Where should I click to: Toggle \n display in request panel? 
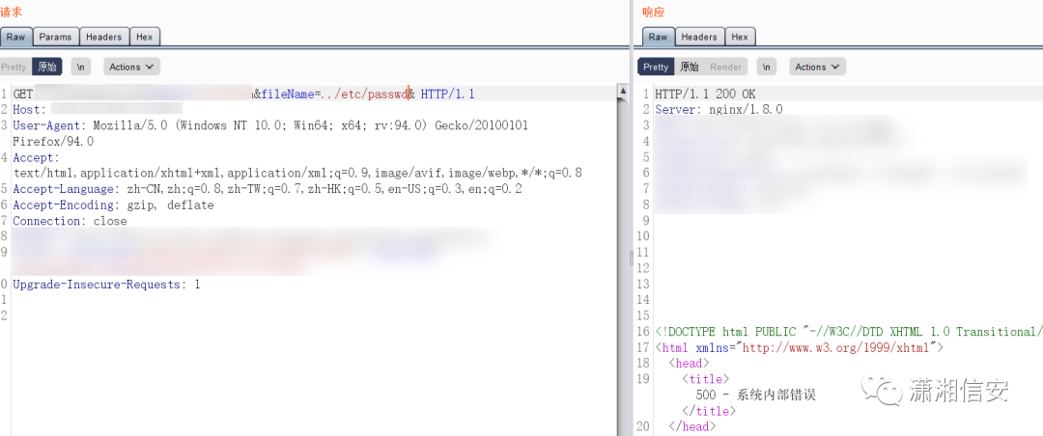tap(80, 68)
